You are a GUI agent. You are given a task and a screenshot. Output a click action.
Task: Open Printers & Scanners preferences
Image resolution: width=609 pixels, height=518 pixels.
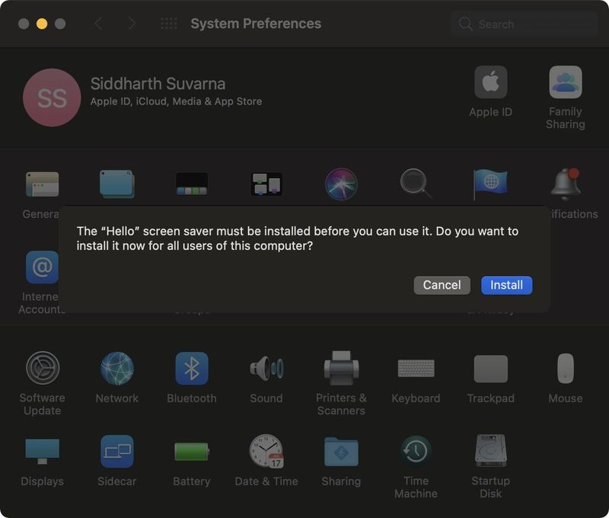pyautogui.click(x=341, y=368)
